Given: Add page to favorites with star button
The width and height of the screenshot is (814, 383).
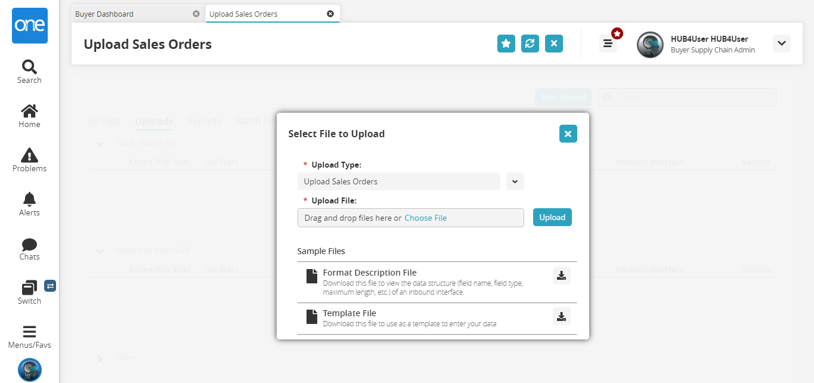Looking at the screenshot, I should pyautogui.click(x=506, y=44).
